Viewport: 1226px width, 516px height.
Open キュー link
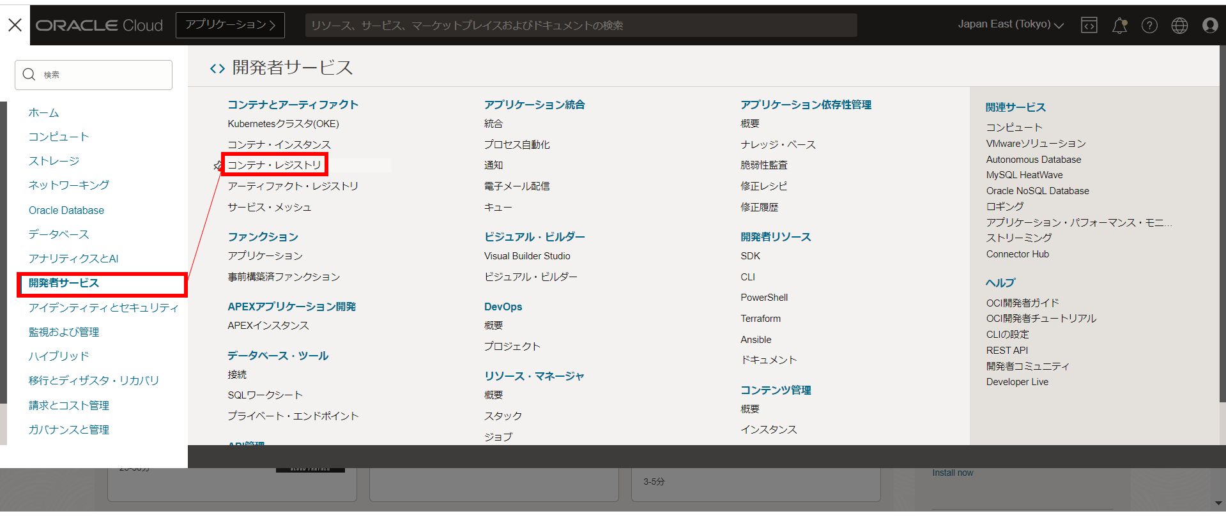[x=498, y=208]
